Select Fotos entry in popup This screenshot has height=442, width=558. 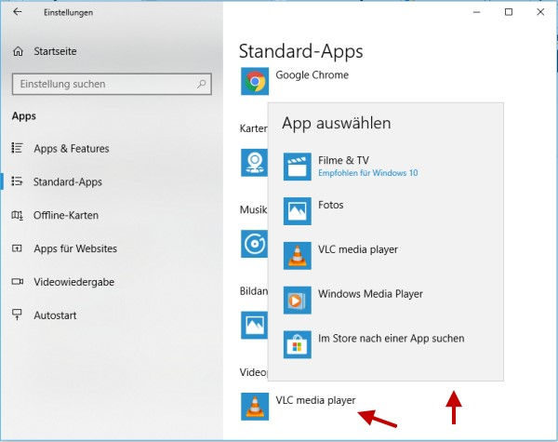330,205
